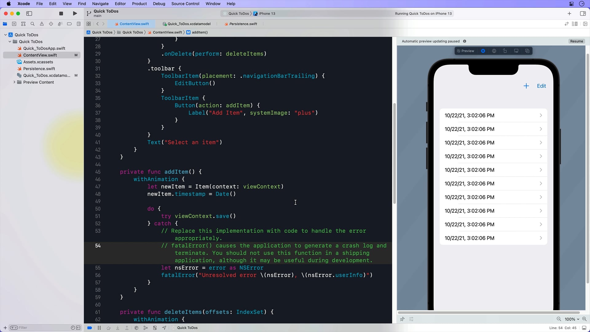Switch to the ContentView.swift tab
This screenshot has width=590, height=332.
click(132, 24)
